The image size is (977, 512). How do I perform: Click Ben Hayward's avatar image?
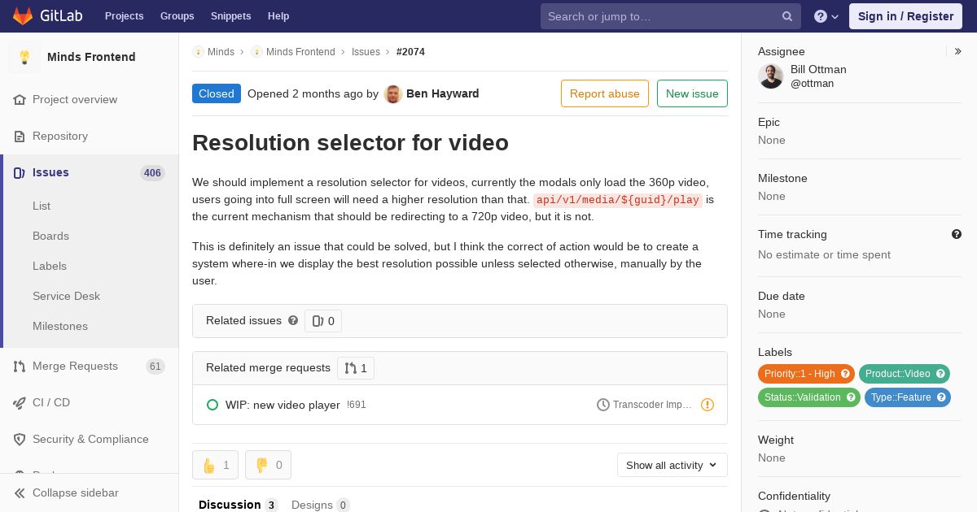[393, 94]
